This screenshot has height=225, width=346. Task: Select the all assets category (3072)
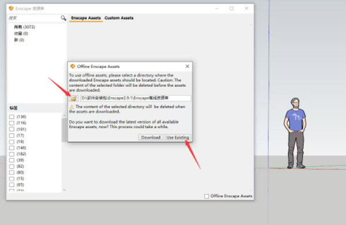tap(24, 27)
